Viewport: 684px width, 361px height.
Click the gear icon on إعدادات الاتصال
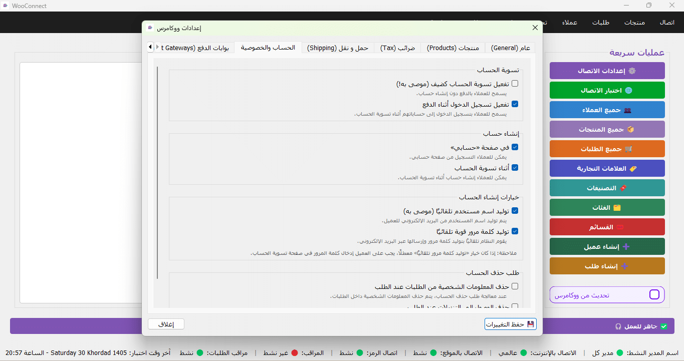tap(632, 71)
